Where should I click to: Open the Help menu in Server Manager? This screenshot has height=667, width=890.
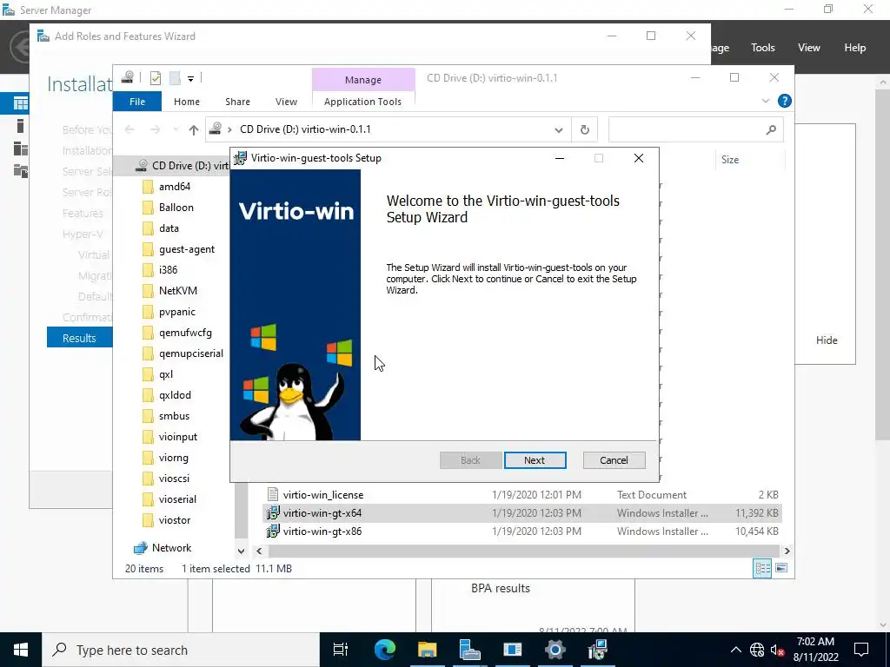[x=855, y=48]
